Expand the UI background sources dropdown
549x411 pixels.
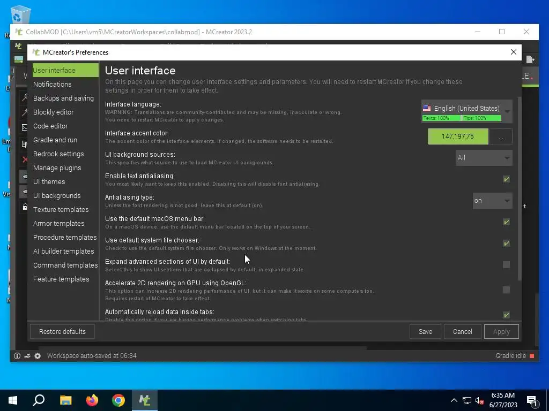[x=484, y=158]
